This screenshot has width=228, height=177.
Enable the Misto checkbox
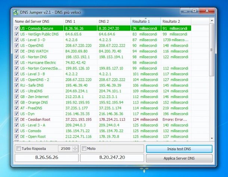click(x=84, y=148)
